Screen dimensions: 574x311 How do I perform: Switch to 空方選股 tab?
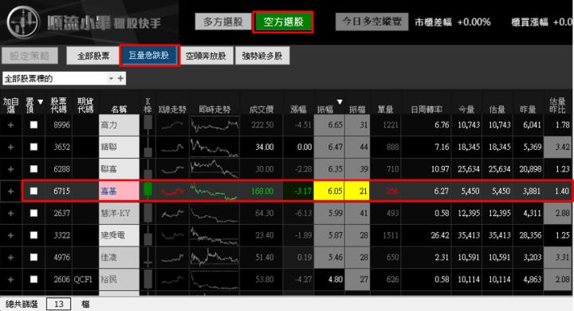[x=283, y=22]
